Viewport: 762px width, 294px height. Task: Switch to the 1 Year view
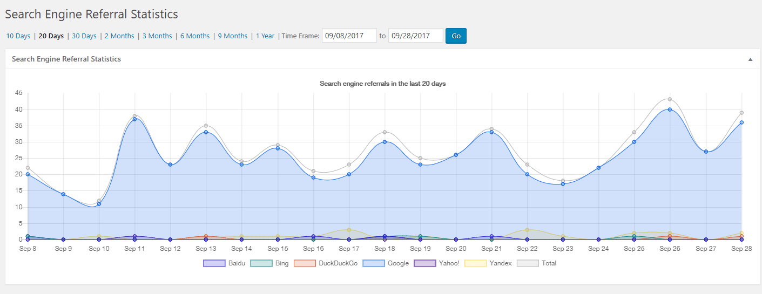click(265, 36)
